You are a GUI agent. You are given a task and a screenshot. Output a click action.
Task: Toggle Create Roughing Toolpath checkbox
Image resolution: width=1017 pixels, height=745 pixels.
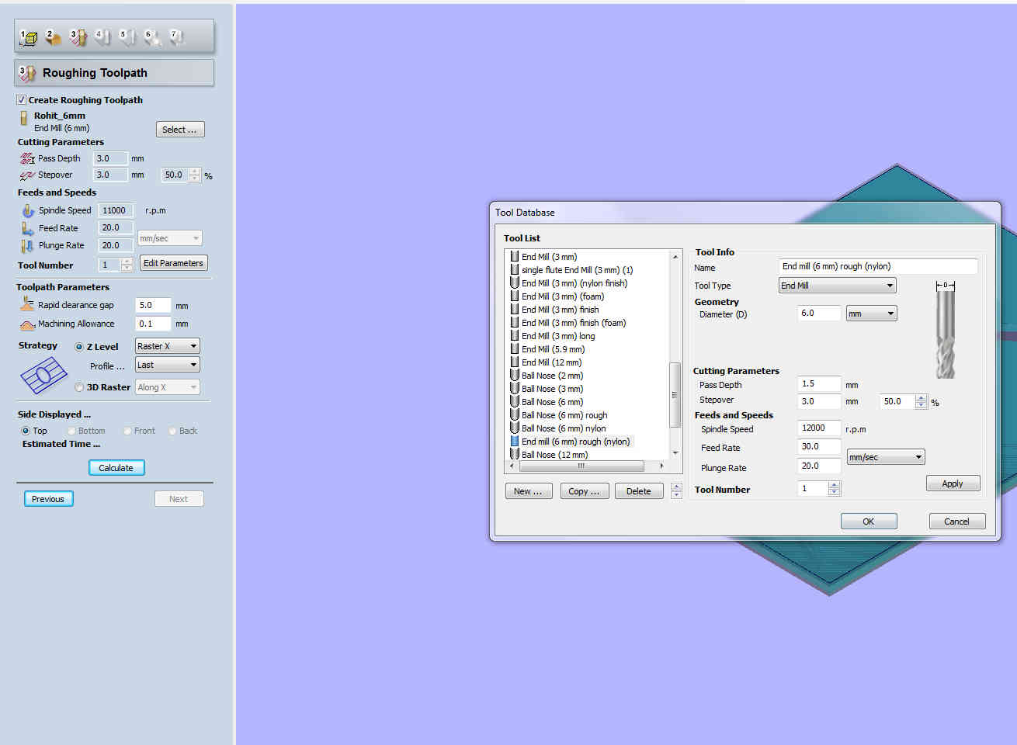pyautogui.click(x=22, y=100)
